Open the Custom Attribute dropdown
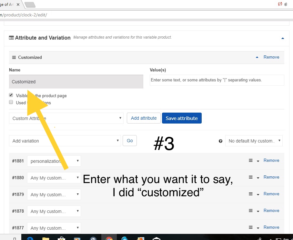The image size is (293, 240). 66,118
